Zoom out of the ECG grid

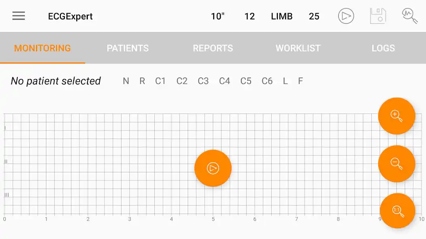pyautogui.click(x=396, y=164)
